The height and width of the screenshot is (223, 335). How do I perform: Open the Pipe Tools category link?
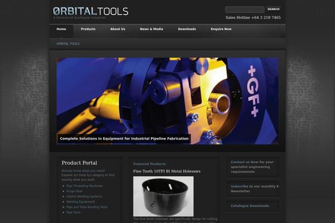click(x=73, y=212)
